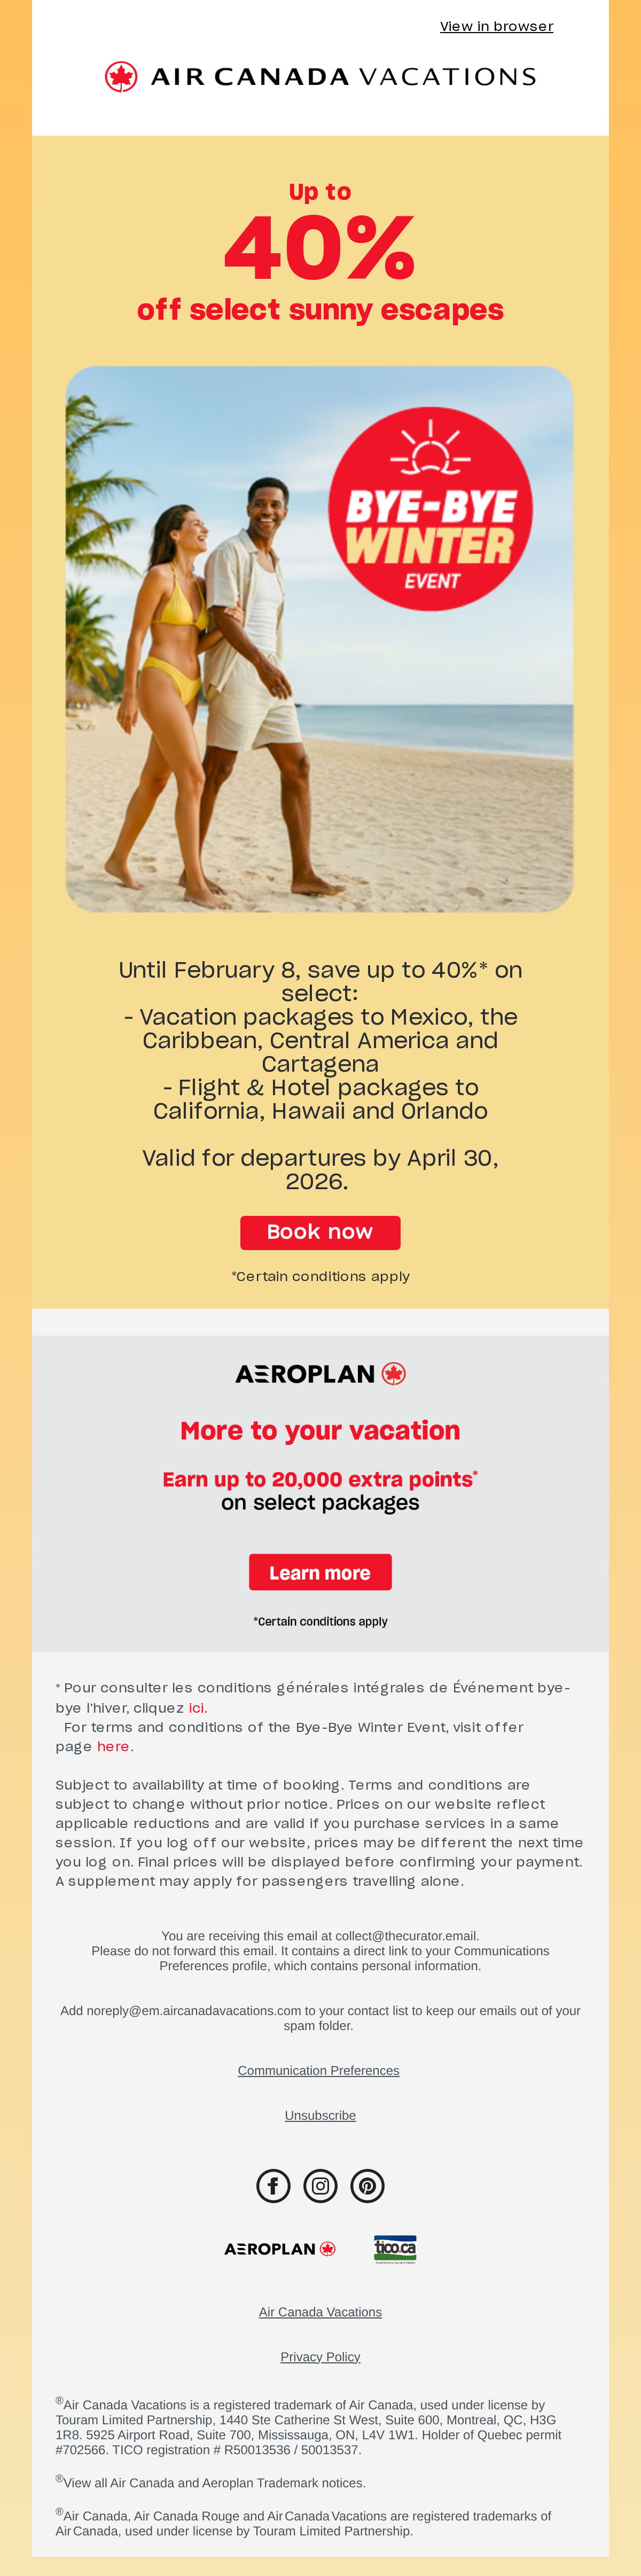View the Privacy Policy

[x=320, y=2356]
